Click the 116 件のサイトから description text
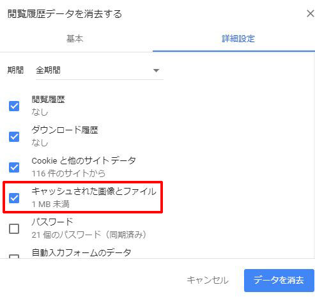Viewport: 315px width, 301px height. 68,173
